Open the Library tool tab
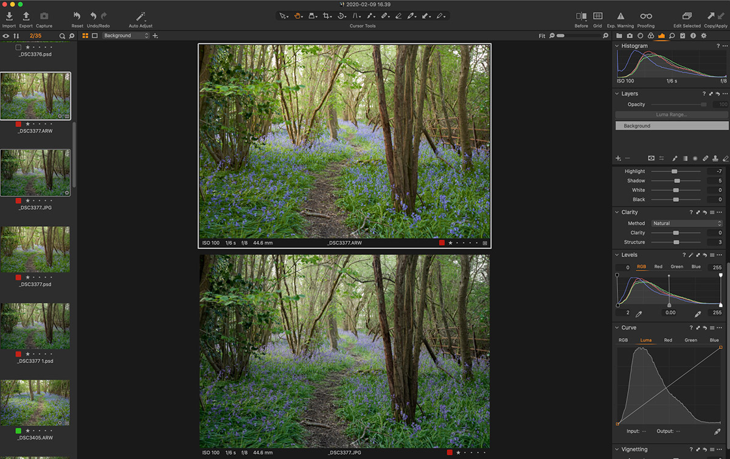This screenshot has height=459, width=730. click(619, 36)
